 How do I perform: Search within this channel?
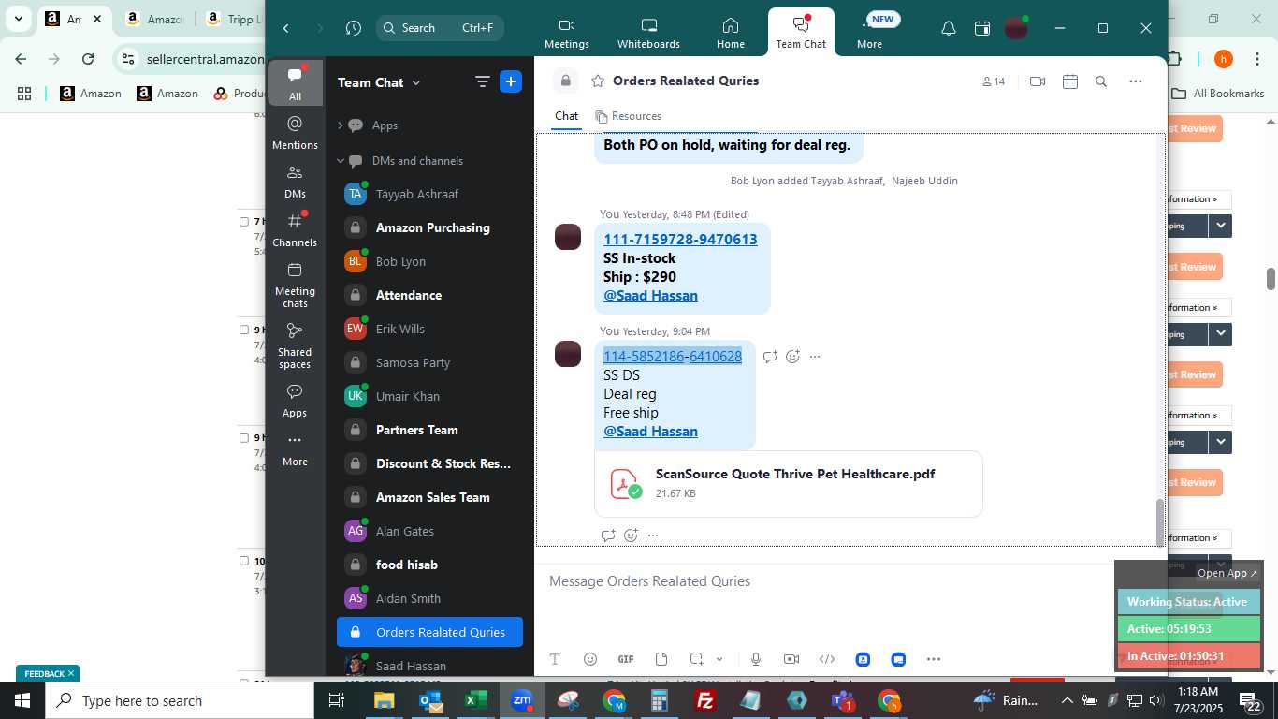(1101, 81)
